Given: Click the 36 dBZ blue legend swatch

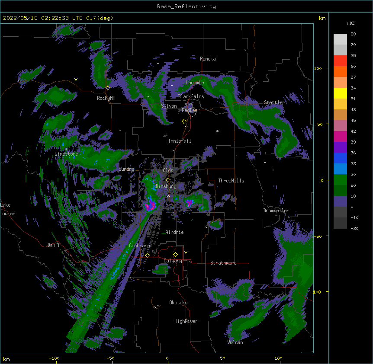Looking at the screenshot, I should 340,158.
